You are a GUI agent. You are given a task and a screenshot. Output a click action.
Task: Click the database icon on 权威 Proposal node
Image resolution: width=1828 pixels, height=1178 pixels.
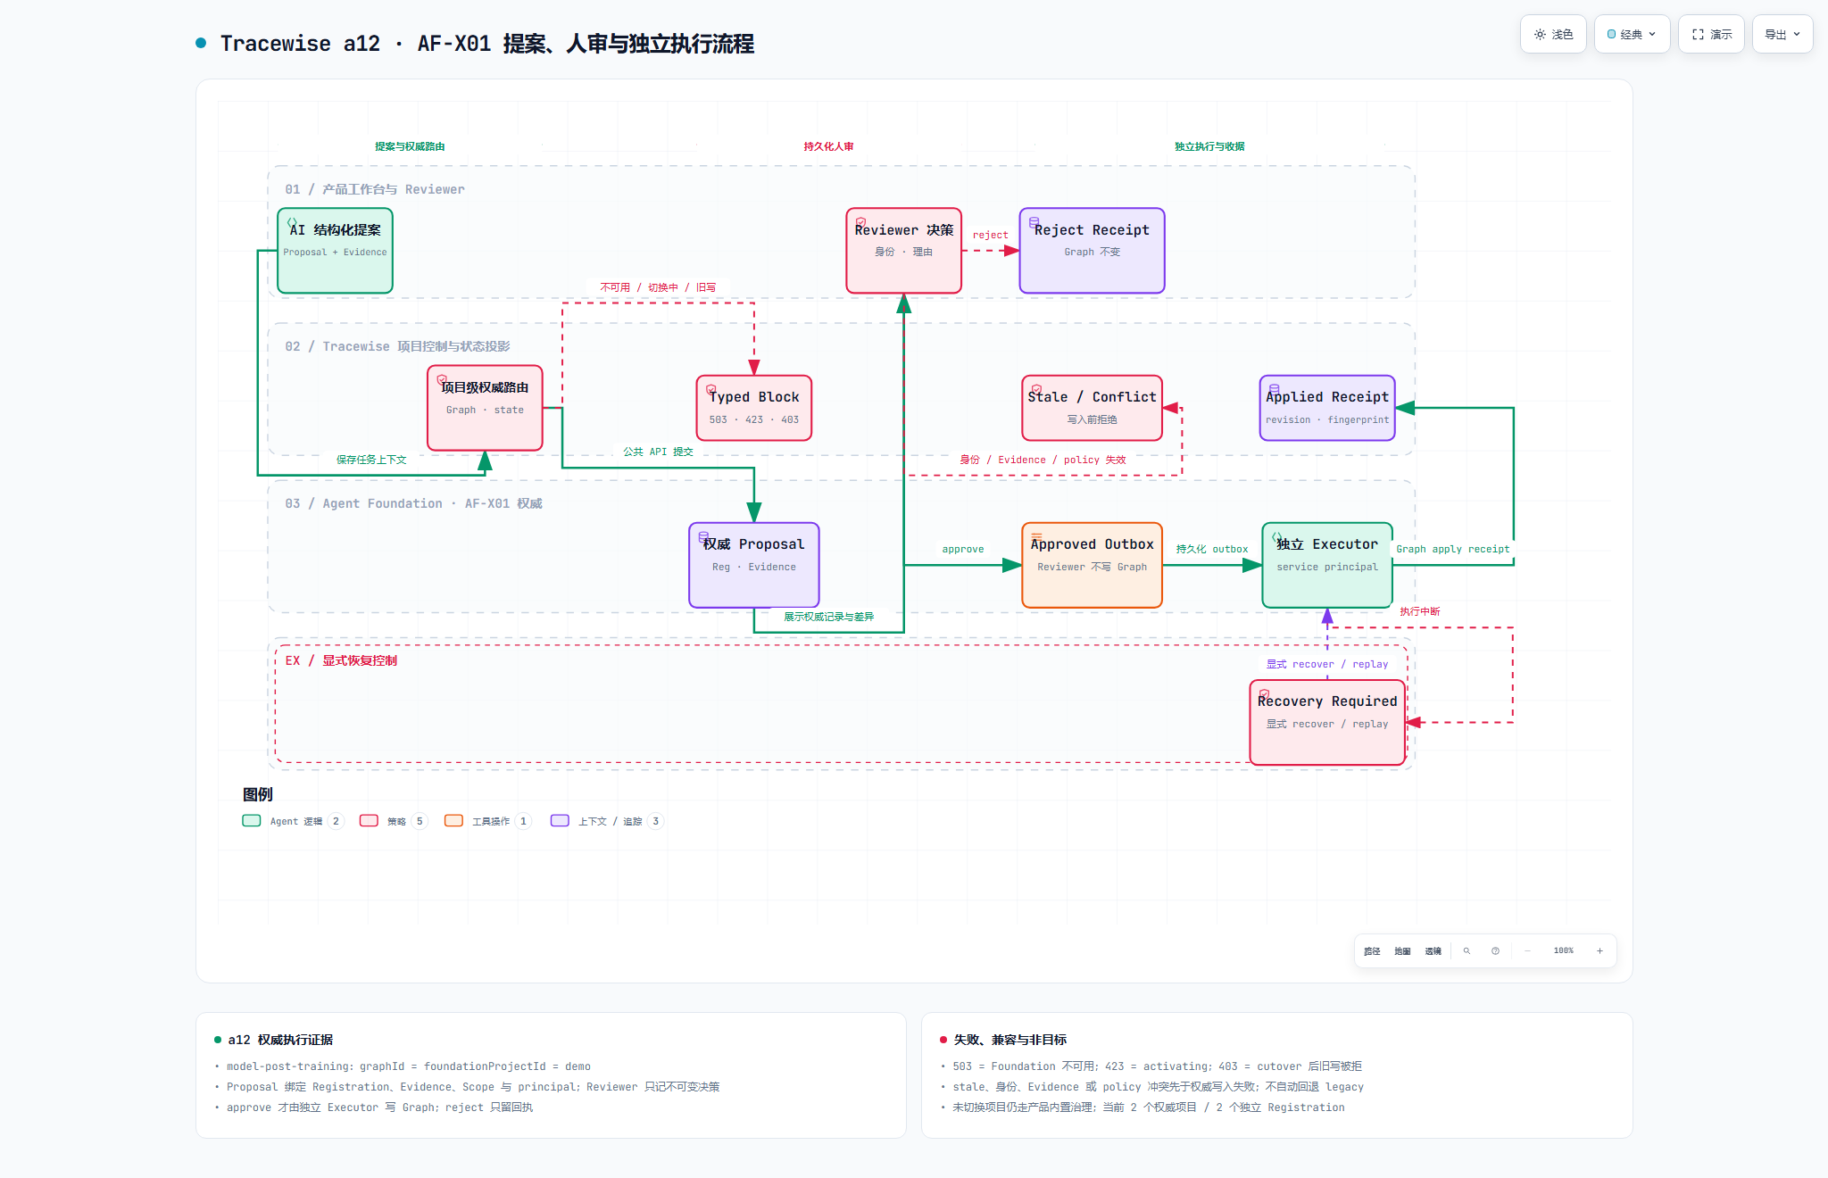point(703,536)
